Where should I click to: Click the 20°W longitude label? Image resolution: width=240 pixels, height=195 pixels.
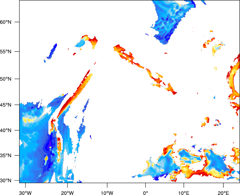click(x=67, y=193)
